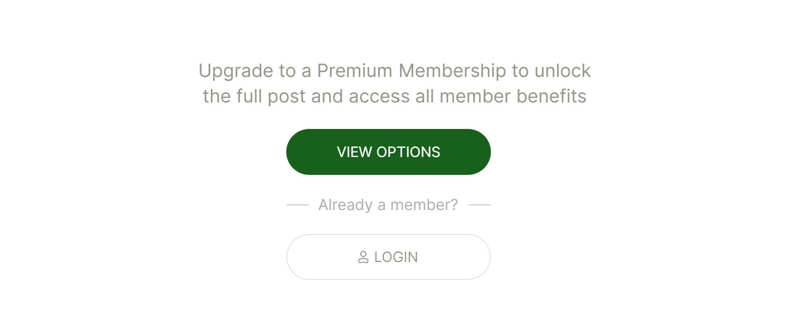Click the words 'Premium Membership' in the heading
The image size is (793, 312).
[411, 71]
